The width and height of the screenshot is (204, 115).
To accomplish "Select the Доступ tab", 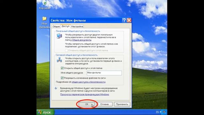I will pos(65,26).
